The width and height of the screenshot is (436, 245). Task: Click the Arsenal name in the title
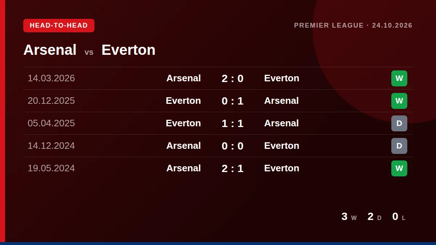pos(50,50)
